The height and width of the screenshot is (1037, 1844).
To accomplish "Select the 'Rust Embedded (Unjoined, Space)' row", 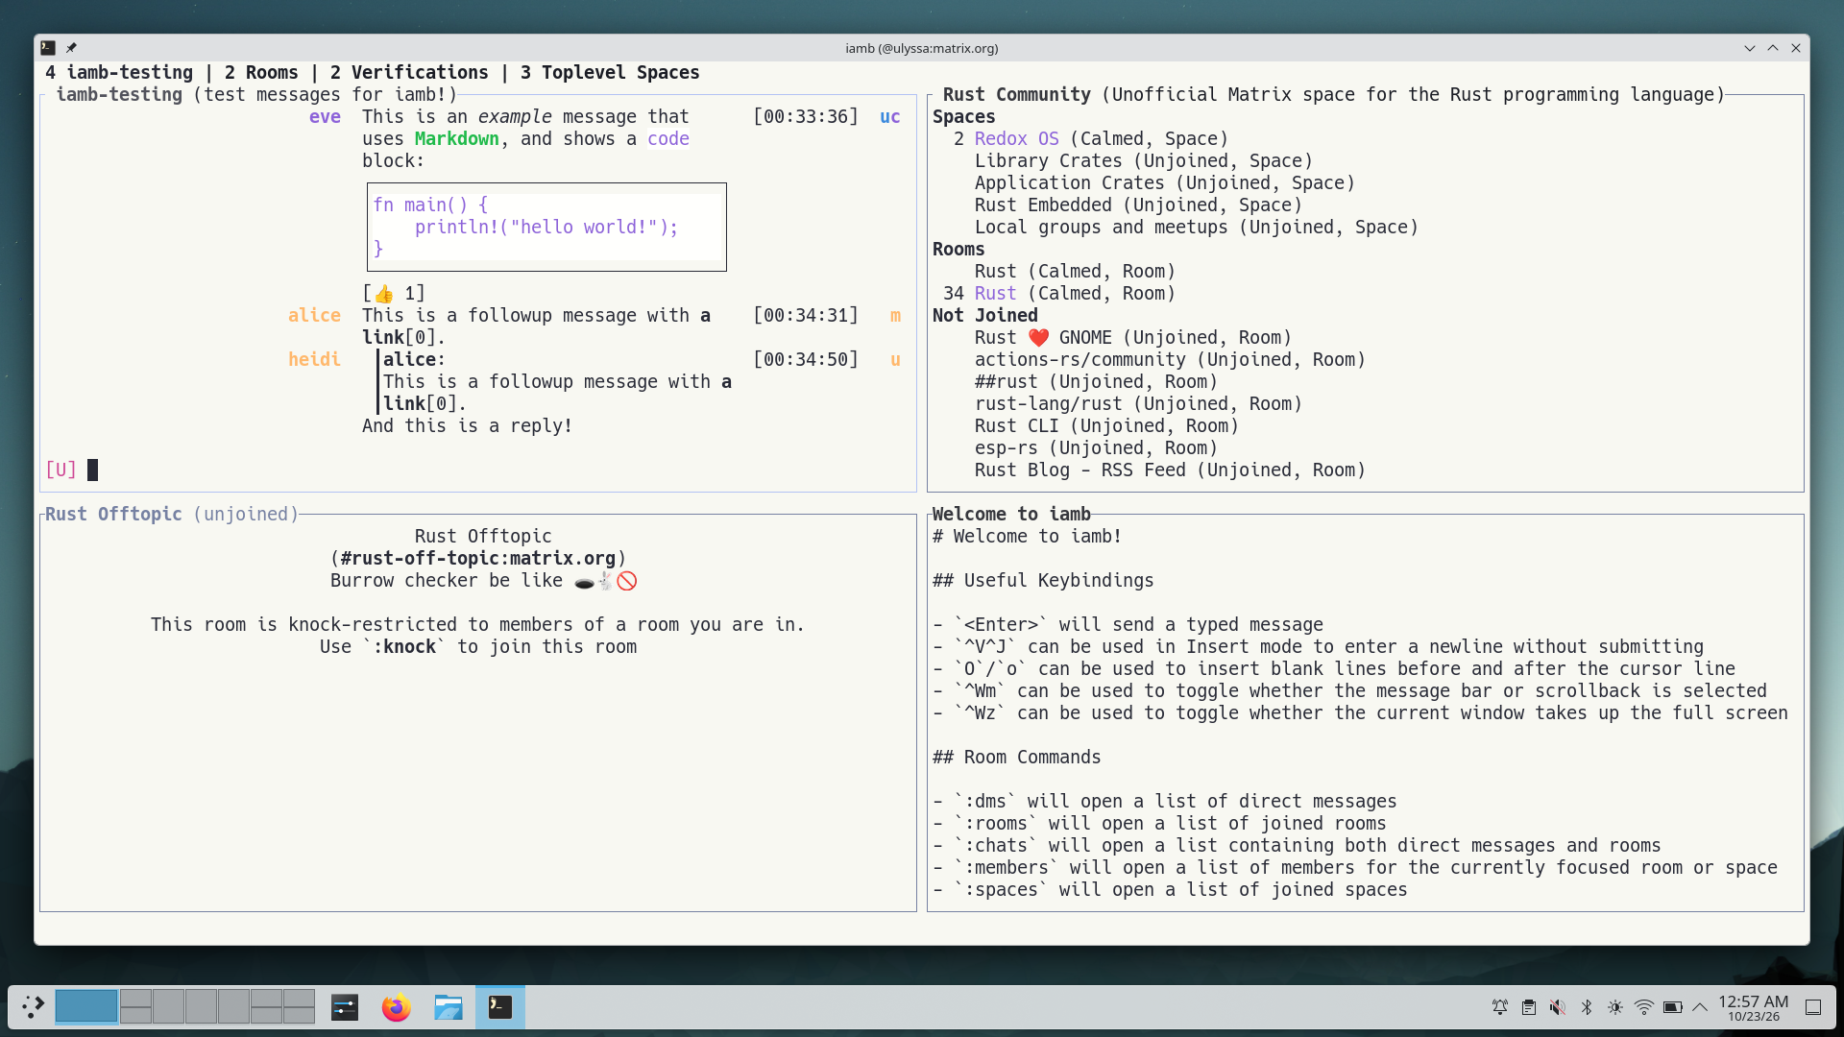I will [x=1138, y=205].
